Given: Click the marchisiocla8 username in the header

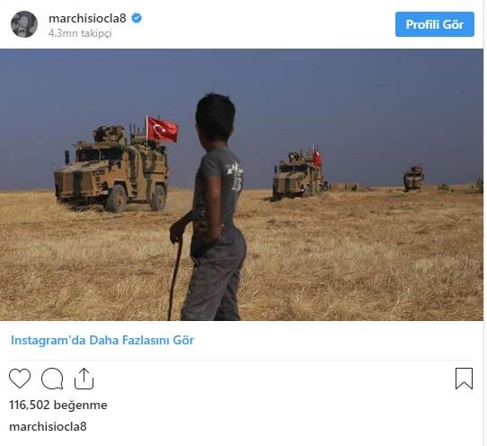Looking at the screenshot, I should click(x=87, y=18).
